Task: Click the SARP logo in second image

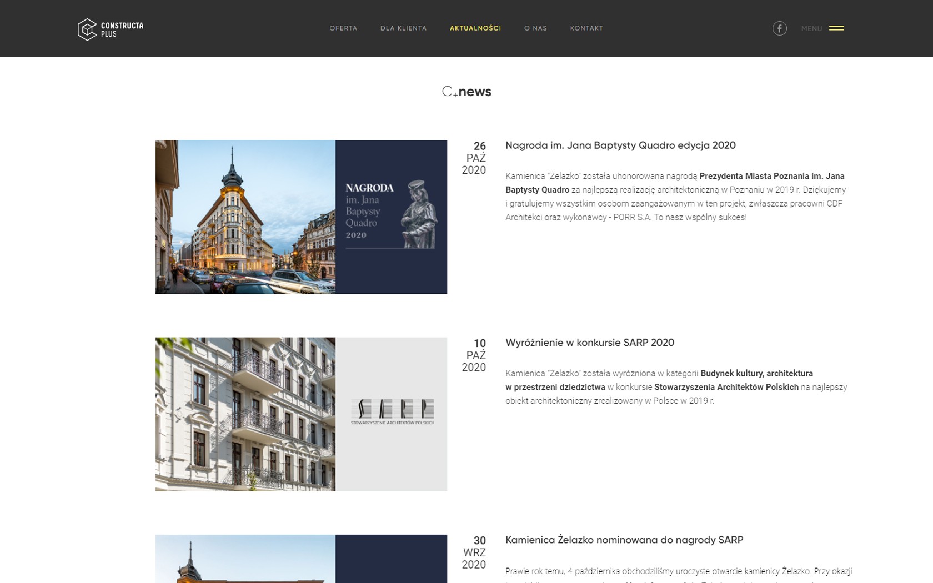Action: pyautogui.click(x=392, y=411)
